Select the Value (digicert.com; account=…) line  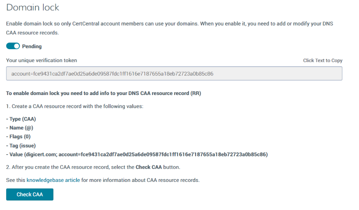[x=137, y=155]
